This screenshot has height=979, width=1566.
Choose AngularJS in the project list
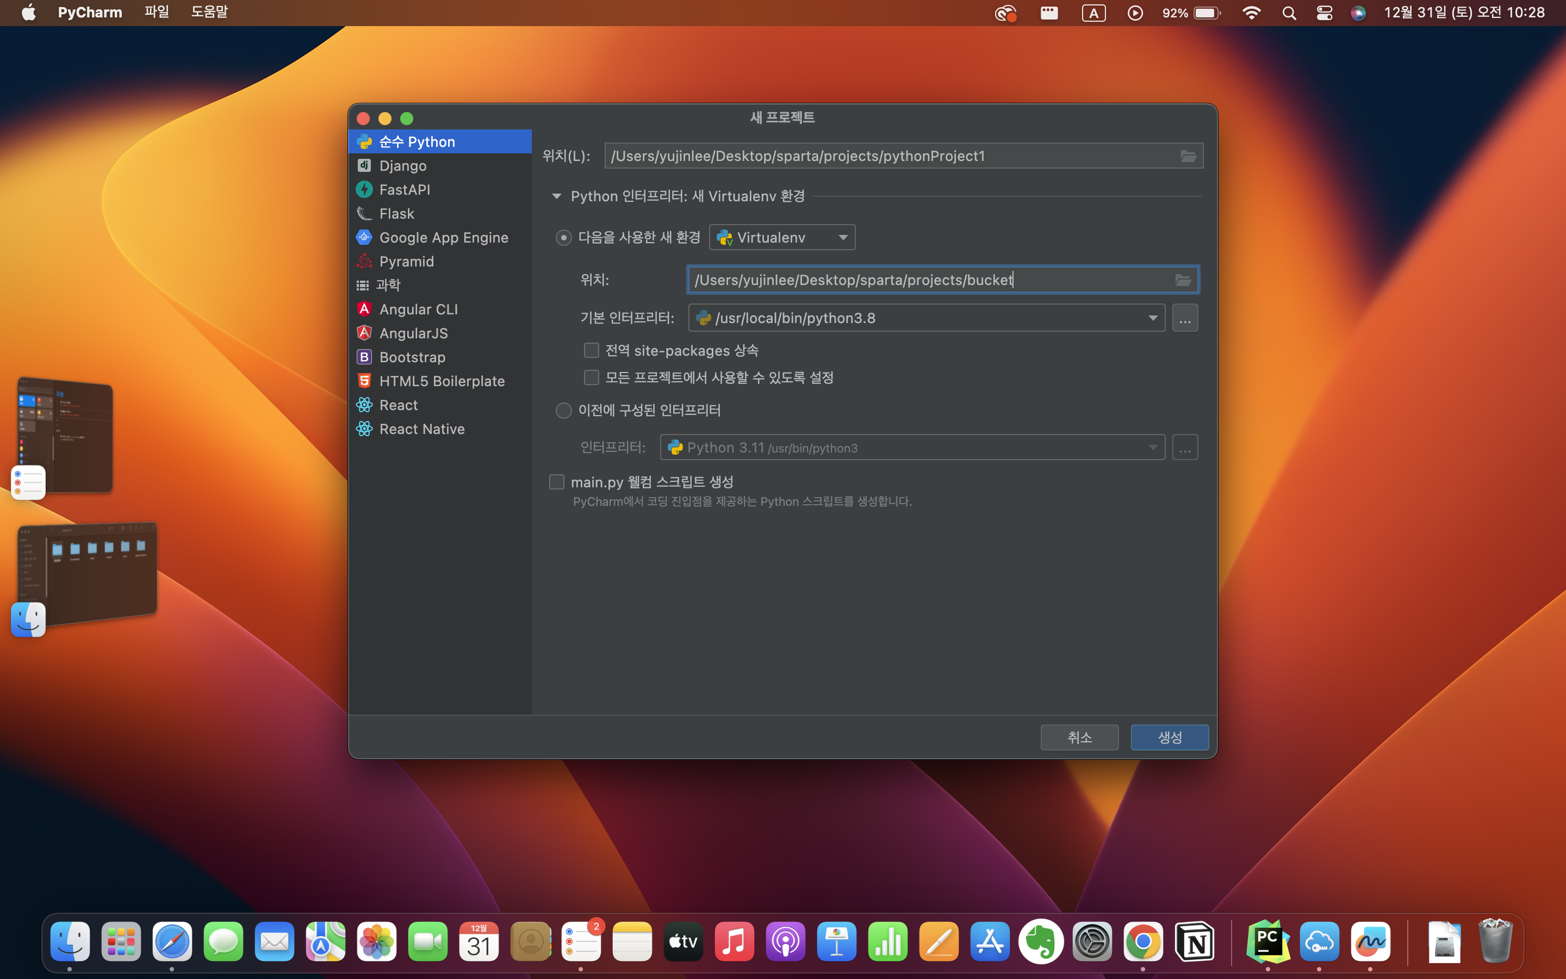pos(440,333)
